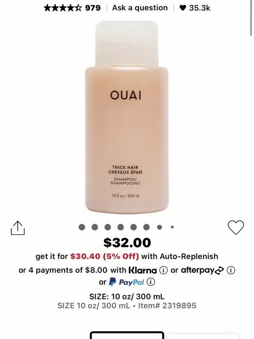Add product to loves with heart outline

coord(236,227)
